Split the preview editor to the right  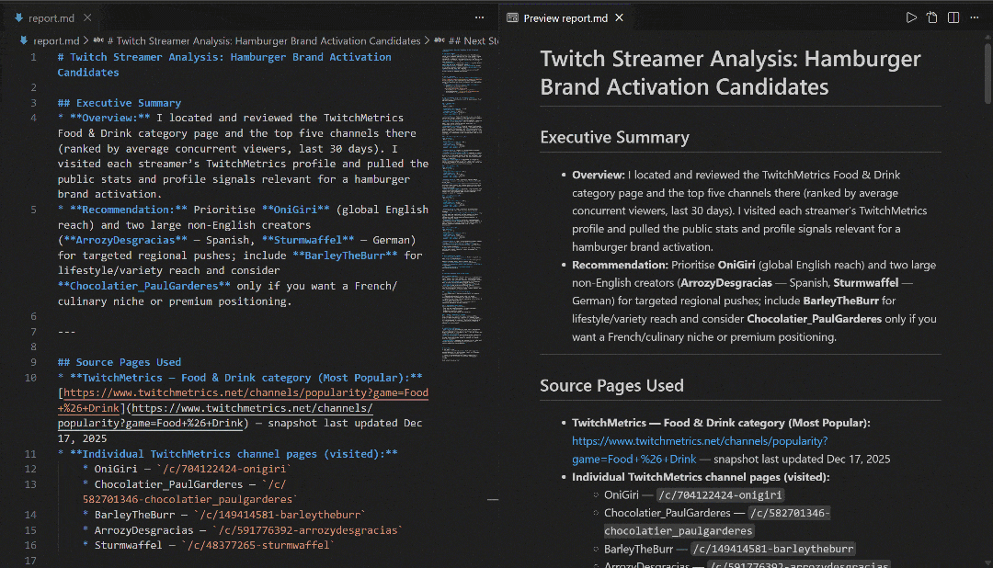953,17
